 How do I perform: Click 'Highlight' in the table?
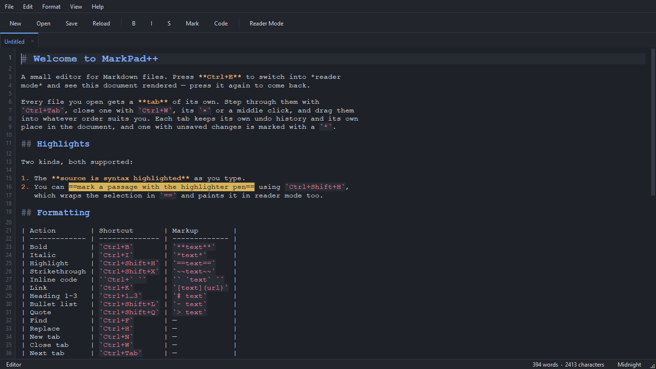click(49, 263)
